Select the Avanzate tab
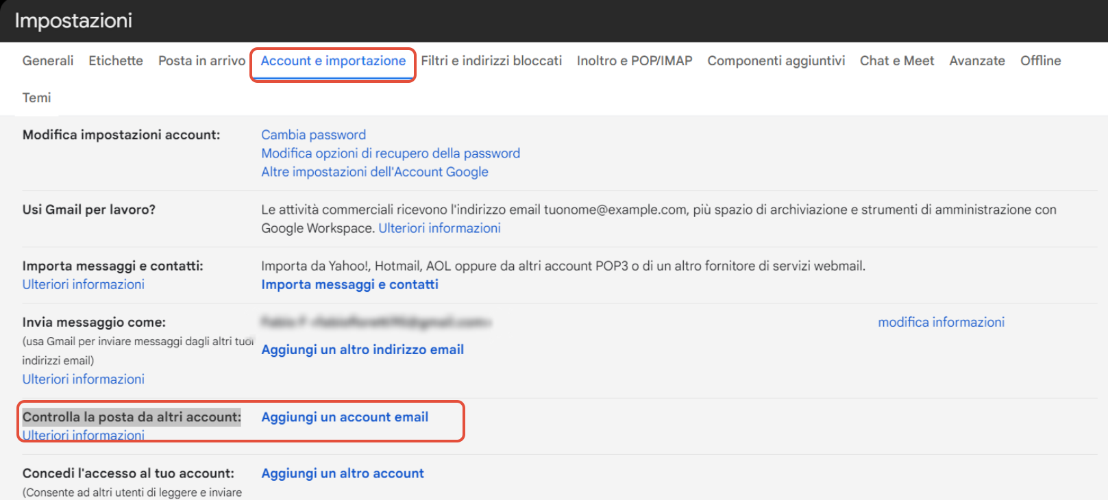Screen dimensions: 1108x500 click(x=977, y=61)
